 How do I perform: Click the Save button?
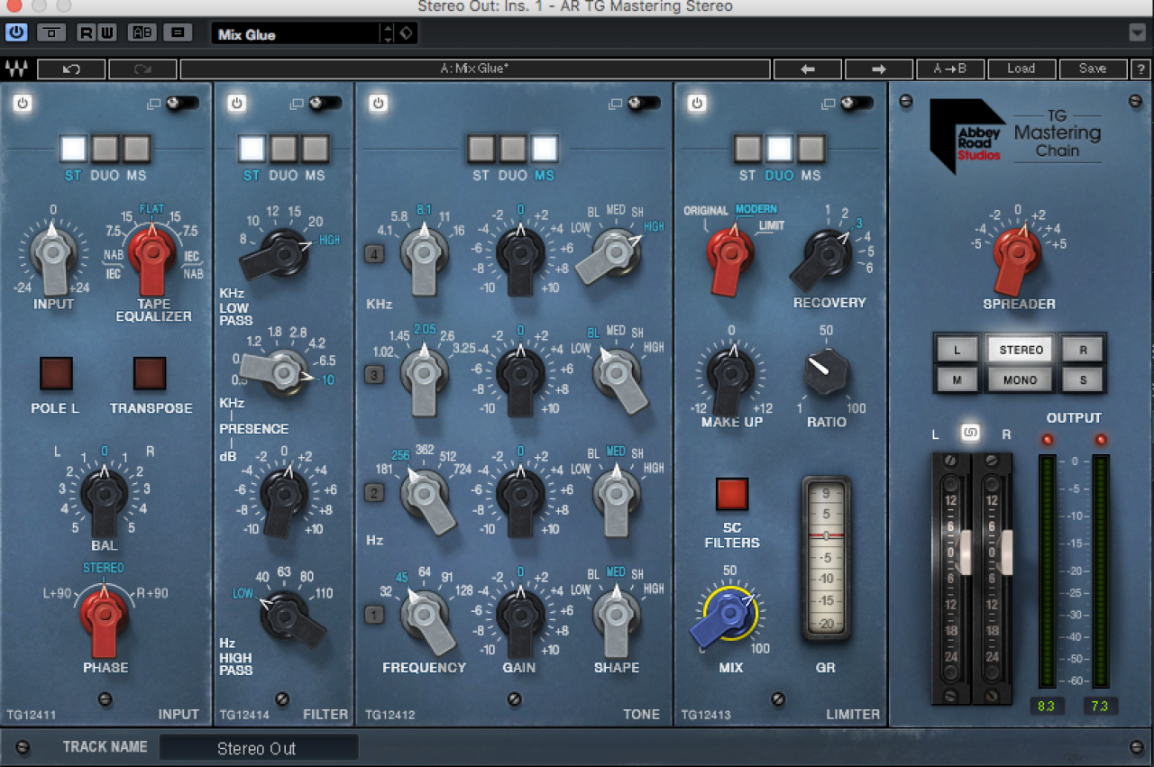[x=1093, y=68]
